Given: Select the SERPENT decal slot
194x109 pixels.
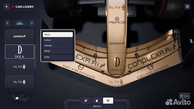Looking at the screenshot, I should click(x=20, y=36).
